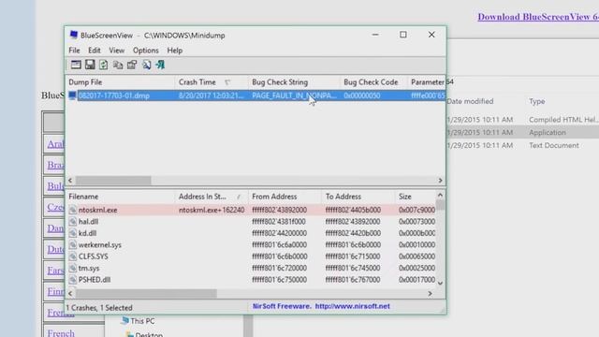Select the tm.sys driver row
The width and height of the screenshot is (599, 337).
[251, 269]
